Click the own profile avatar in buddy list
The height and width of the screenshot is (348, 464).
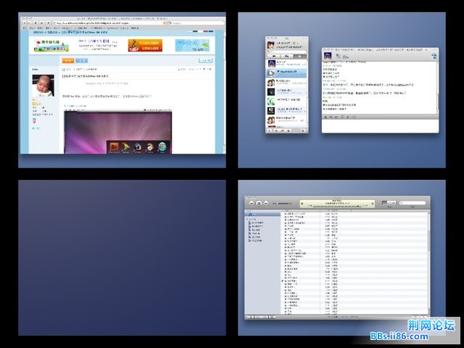click(x=270, y=45)
